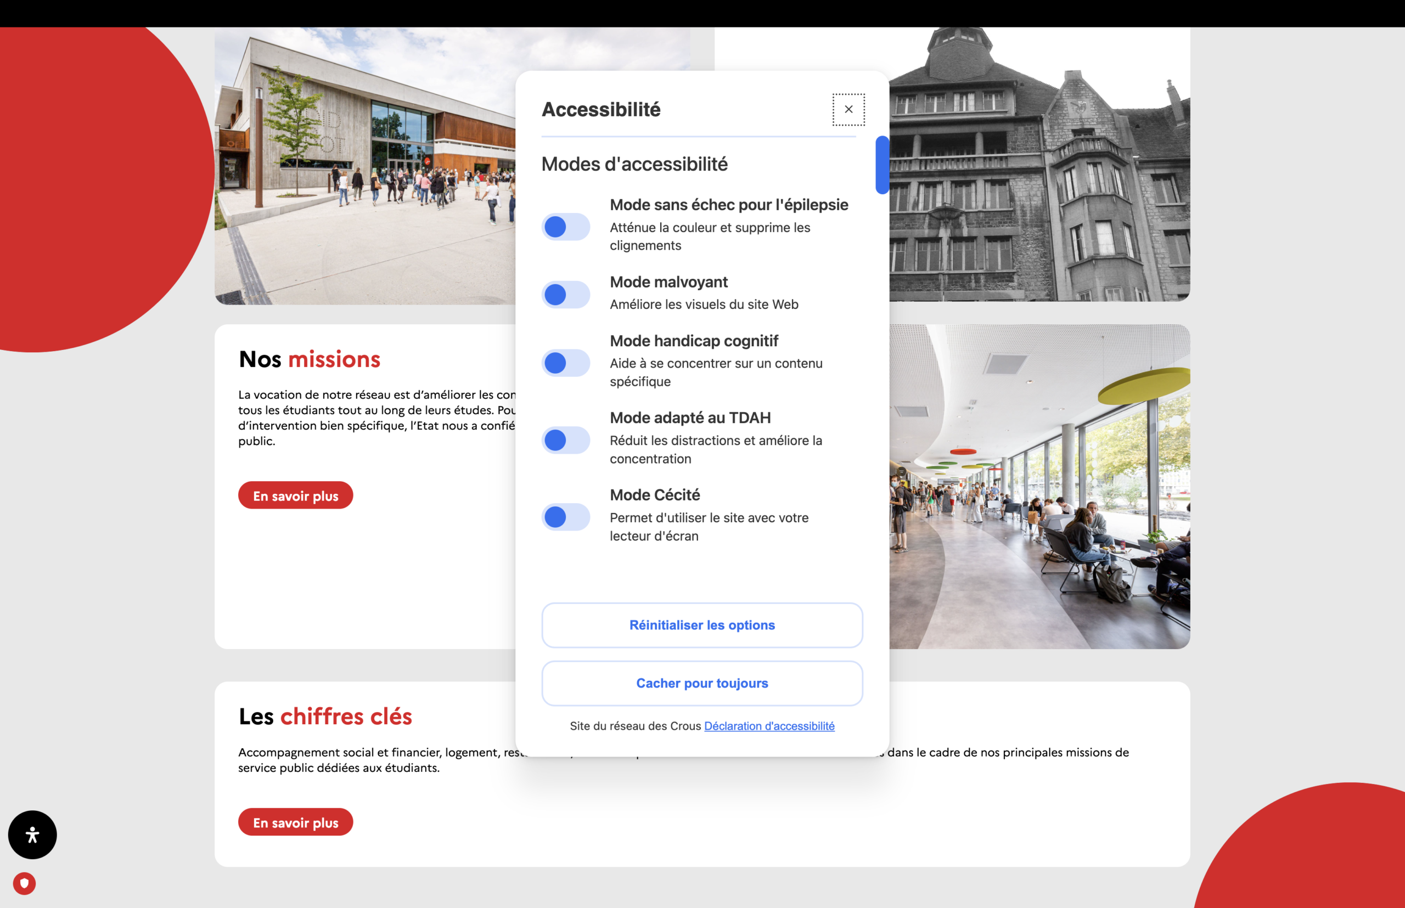Turn on Mode handicap cognitif
The height and width of the screenshot is (908, 1405).
click(x=566, y=363)
